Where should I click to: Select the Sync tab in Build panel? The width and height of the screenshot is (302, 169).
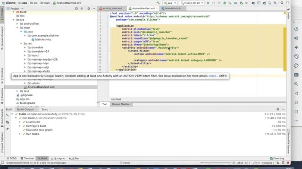click(x=45, y=109)
